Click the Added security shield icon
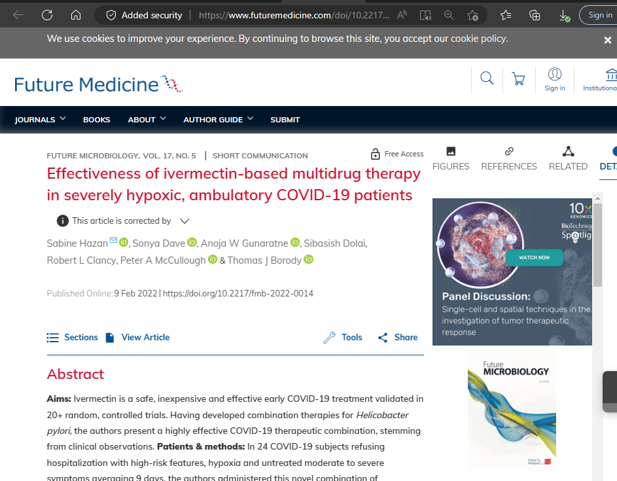The width and height of the screenshot is (617, 481). pos(111,15)
